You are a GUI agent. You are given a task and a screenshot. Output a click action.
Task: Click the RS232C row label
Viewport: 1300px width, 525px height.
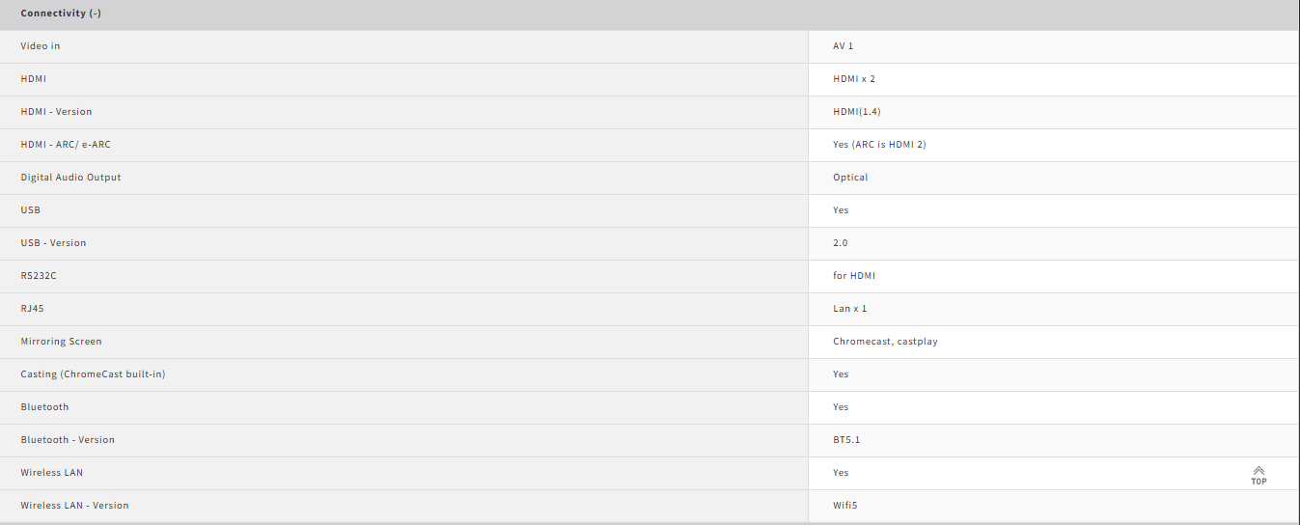39,276
